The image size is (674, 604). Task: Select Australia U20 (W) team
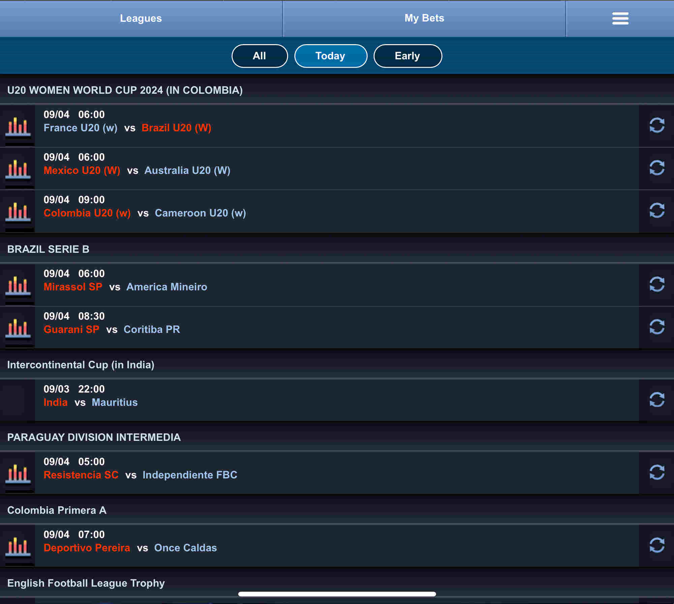point(187,171)
